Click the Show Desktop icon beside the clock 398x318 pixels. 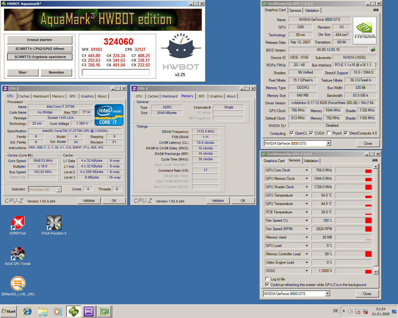[x=394, y=311]
